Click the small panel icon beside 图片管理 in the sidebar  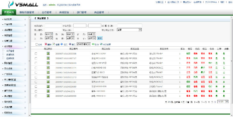point(25,64)
